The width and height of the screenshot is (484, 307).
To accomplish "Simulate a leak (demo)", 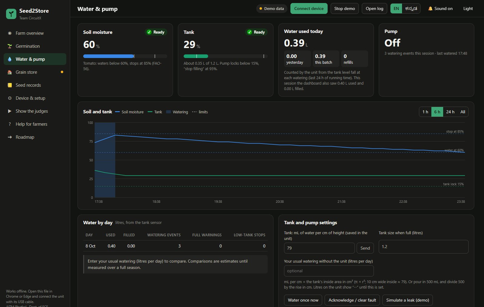I will tap(408, 300).
